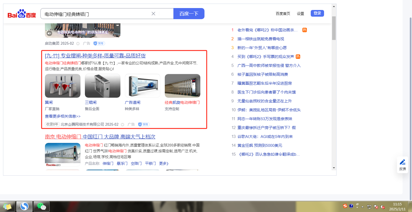Open 设置 settings menu

(x=300, y=14)
